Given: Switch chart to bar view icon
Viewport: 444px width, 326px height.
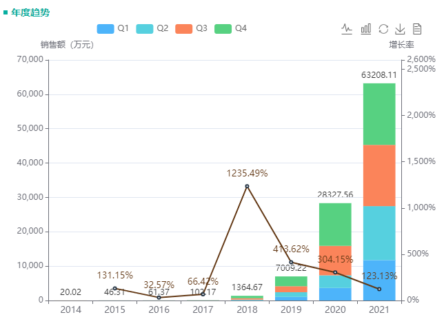Looking at the screenshot, I should click(365, 28).
